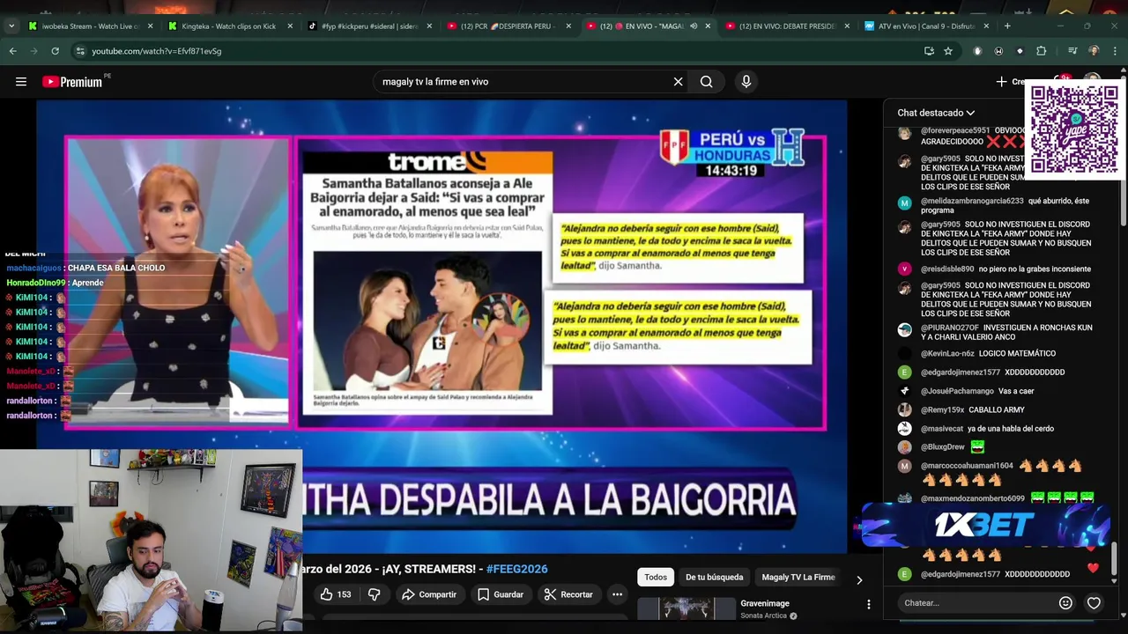Click the Crear create button
Viewport: 1128px width, 634px height.
pyautogui.click(x=1012, y=82)
